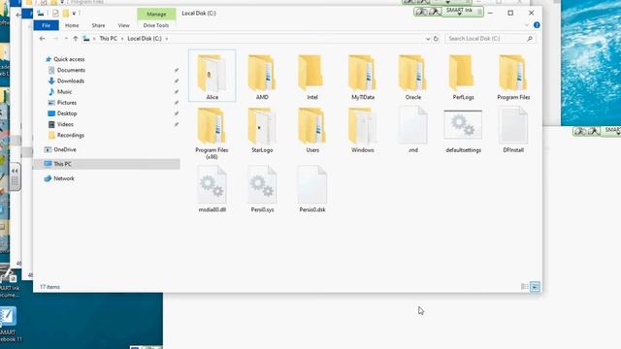Switch to the View ribbon tab
621x349 pixels.
123,25
